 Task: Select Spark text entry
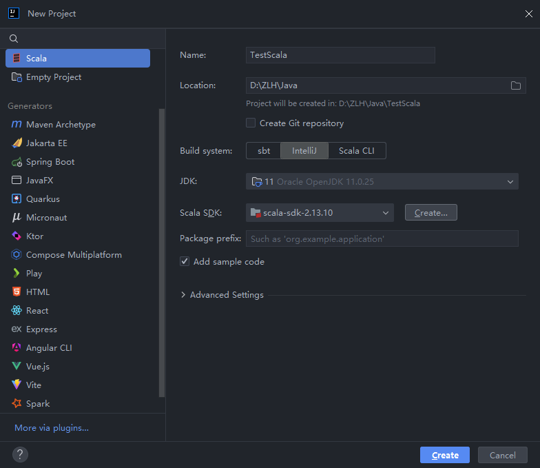click(38, 404)
